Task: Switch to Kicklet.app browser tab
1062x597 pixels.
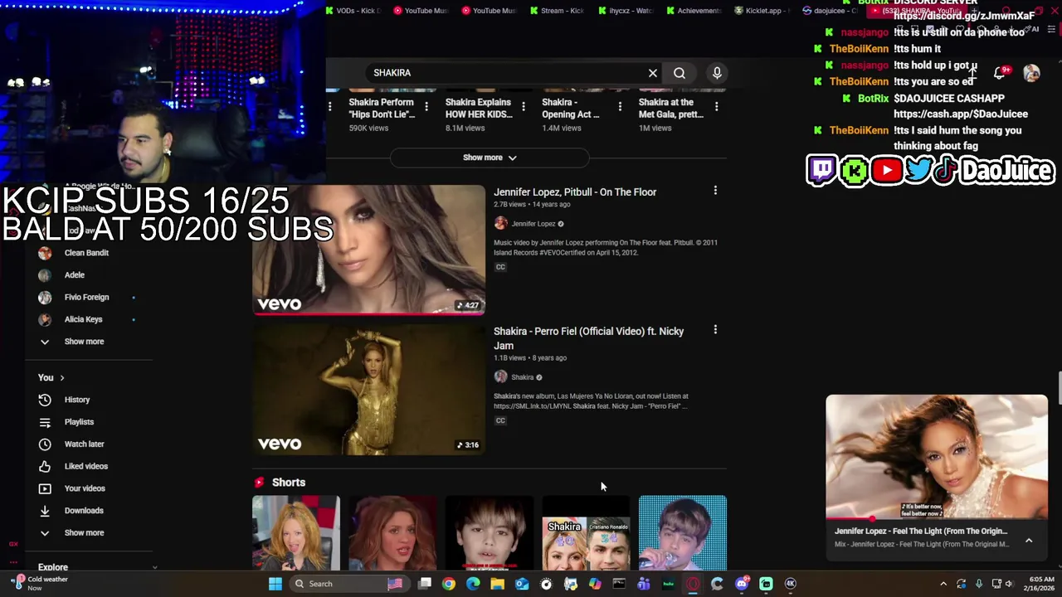Action: point(762,11)
